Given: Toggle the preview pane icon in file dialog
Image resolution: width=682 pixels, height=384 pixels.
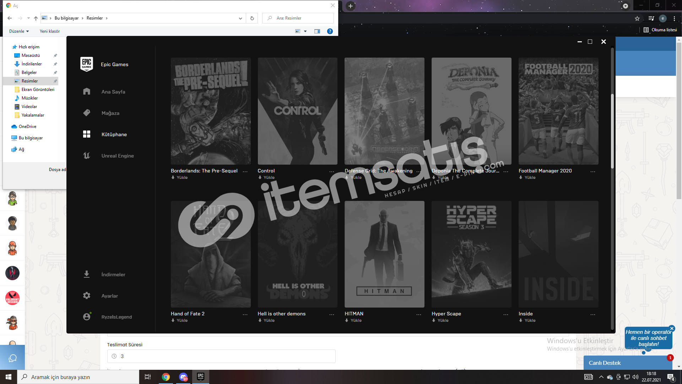Looking at the screenshot, I should tap(317, 31).
